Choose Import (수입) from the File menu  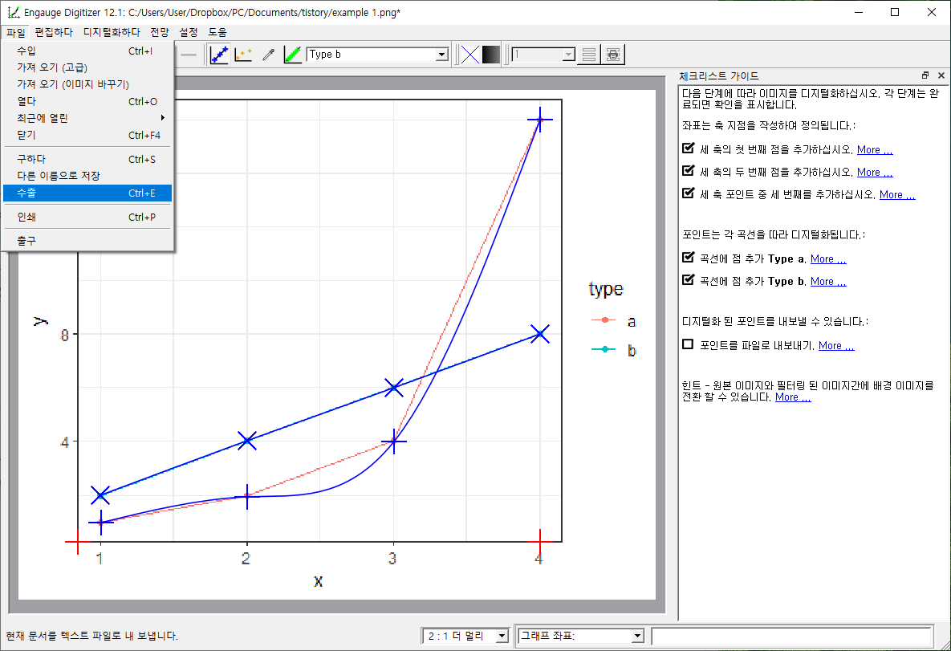[x=87, y=51]
